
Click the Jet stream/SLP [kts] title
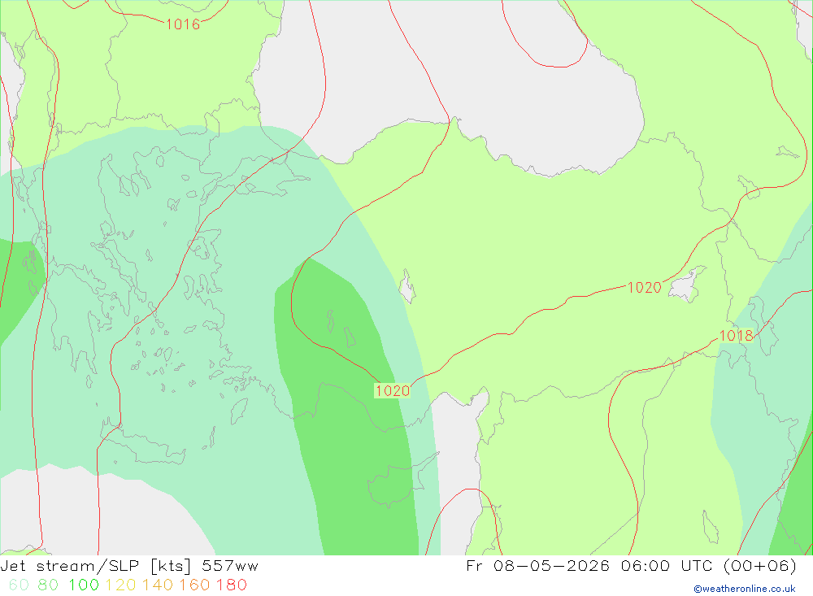96,566
